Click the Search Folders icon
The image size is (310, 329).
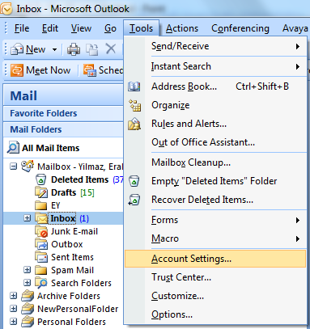point(41,283)
